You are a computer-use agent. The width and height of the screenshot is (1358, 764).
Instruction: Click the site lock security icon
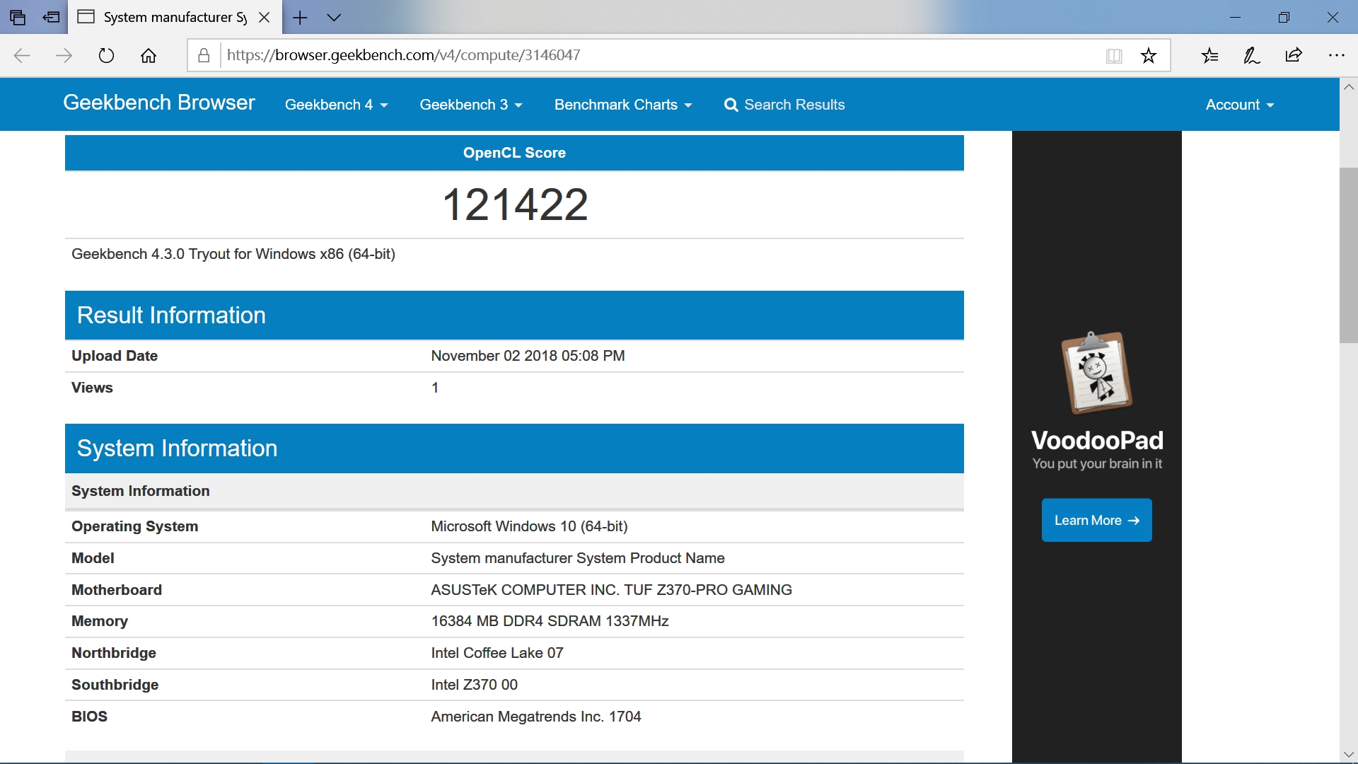point(204,55)
